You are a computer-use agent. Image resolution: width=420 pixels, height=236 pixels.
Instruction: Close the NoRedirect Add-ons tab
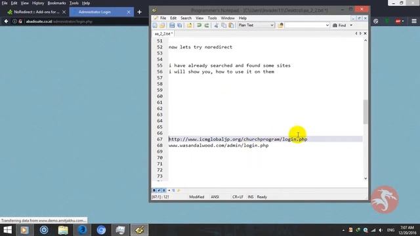64,12
